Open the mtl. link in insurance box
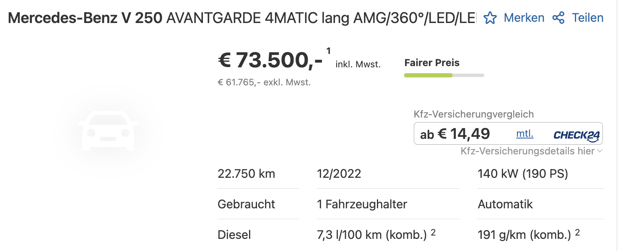 [x=525, y=134]
